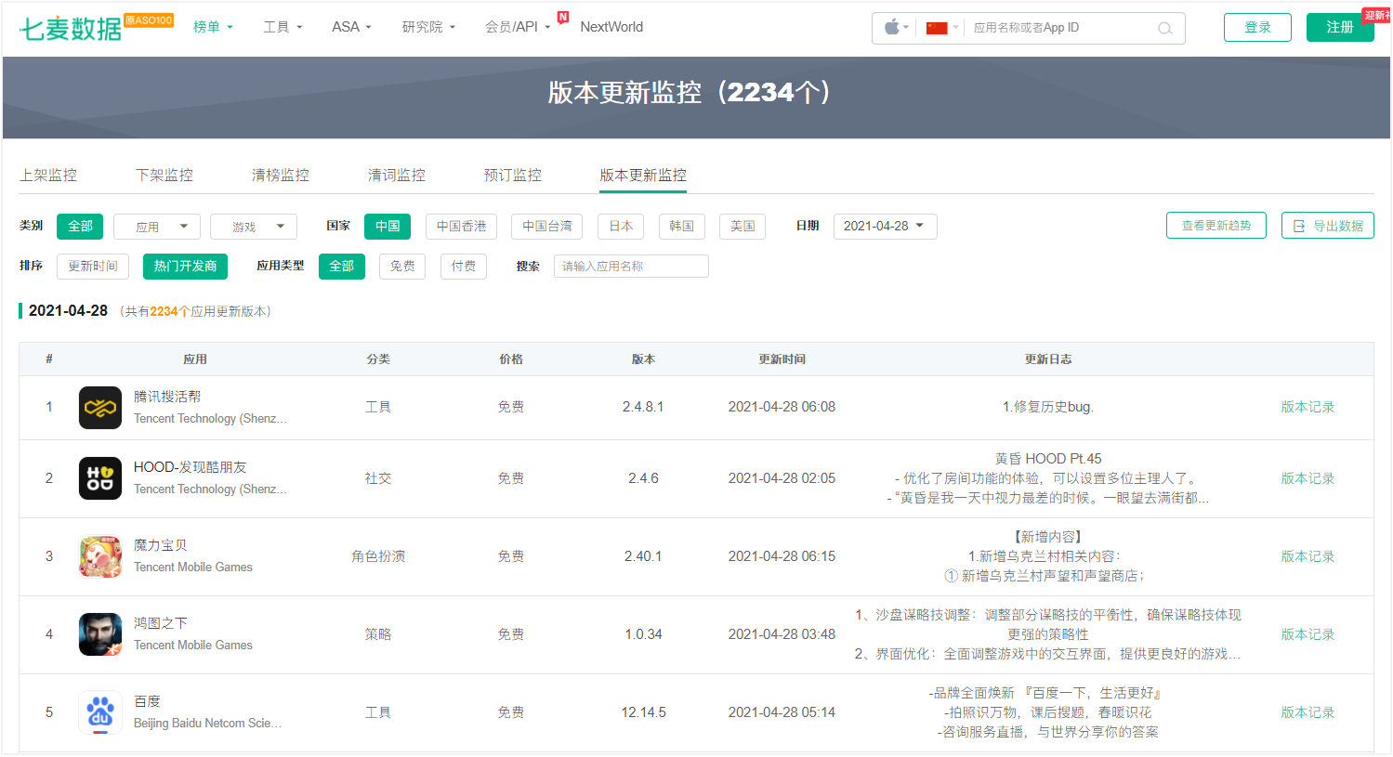The height and width of the screenshot is (757, 1393).
Task: Open NextWorld in the top navigation
Action: pyautogui.click(x=611, y=27)
